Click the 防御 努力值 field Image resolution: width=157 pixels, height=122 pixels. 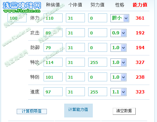pos(98,48)
